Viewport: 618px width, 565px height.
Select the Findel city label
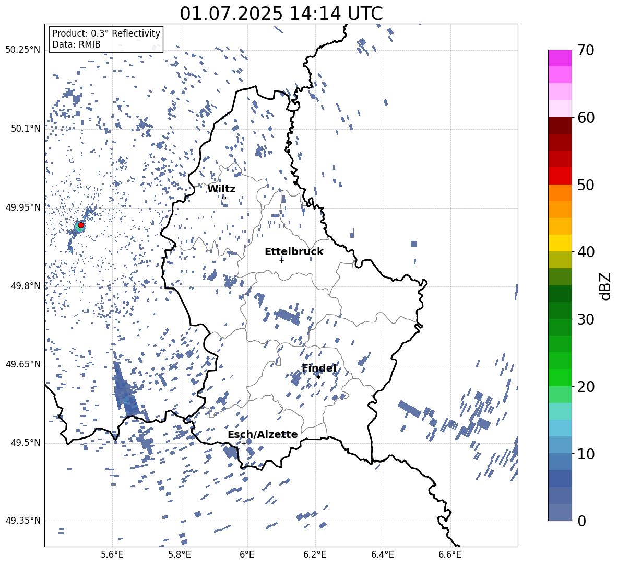319,368
